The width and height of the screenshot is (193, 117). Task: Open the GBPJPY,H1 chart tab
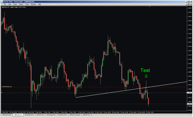click(86, 115)
